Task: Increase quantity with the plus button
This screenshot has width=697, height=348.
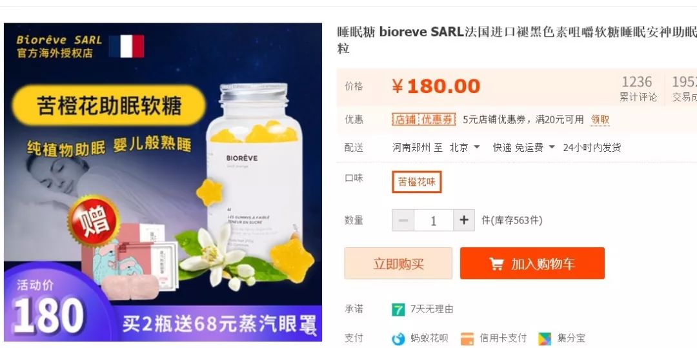Action: [463, 220]
